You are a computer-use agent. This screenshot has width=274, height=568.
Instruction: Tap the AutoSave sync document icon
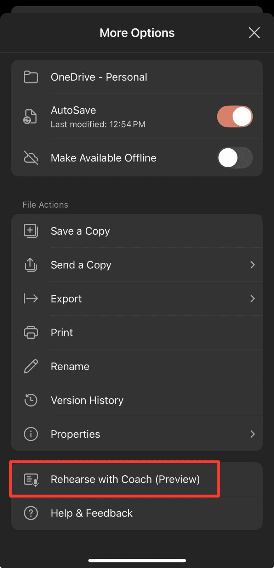tap(30, 117)
